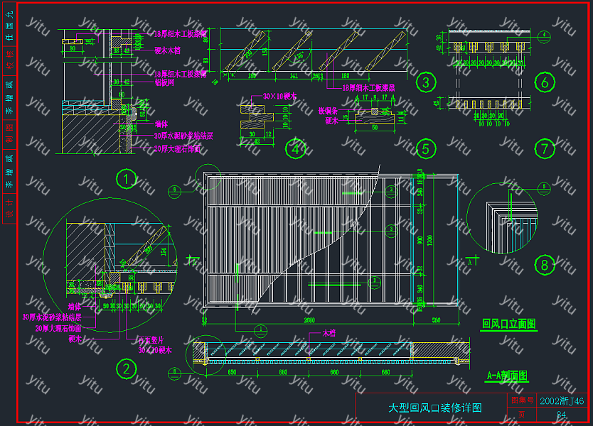Select the 图集号 label cell
This screenshot has height=426, width=593.
point(521,401)
